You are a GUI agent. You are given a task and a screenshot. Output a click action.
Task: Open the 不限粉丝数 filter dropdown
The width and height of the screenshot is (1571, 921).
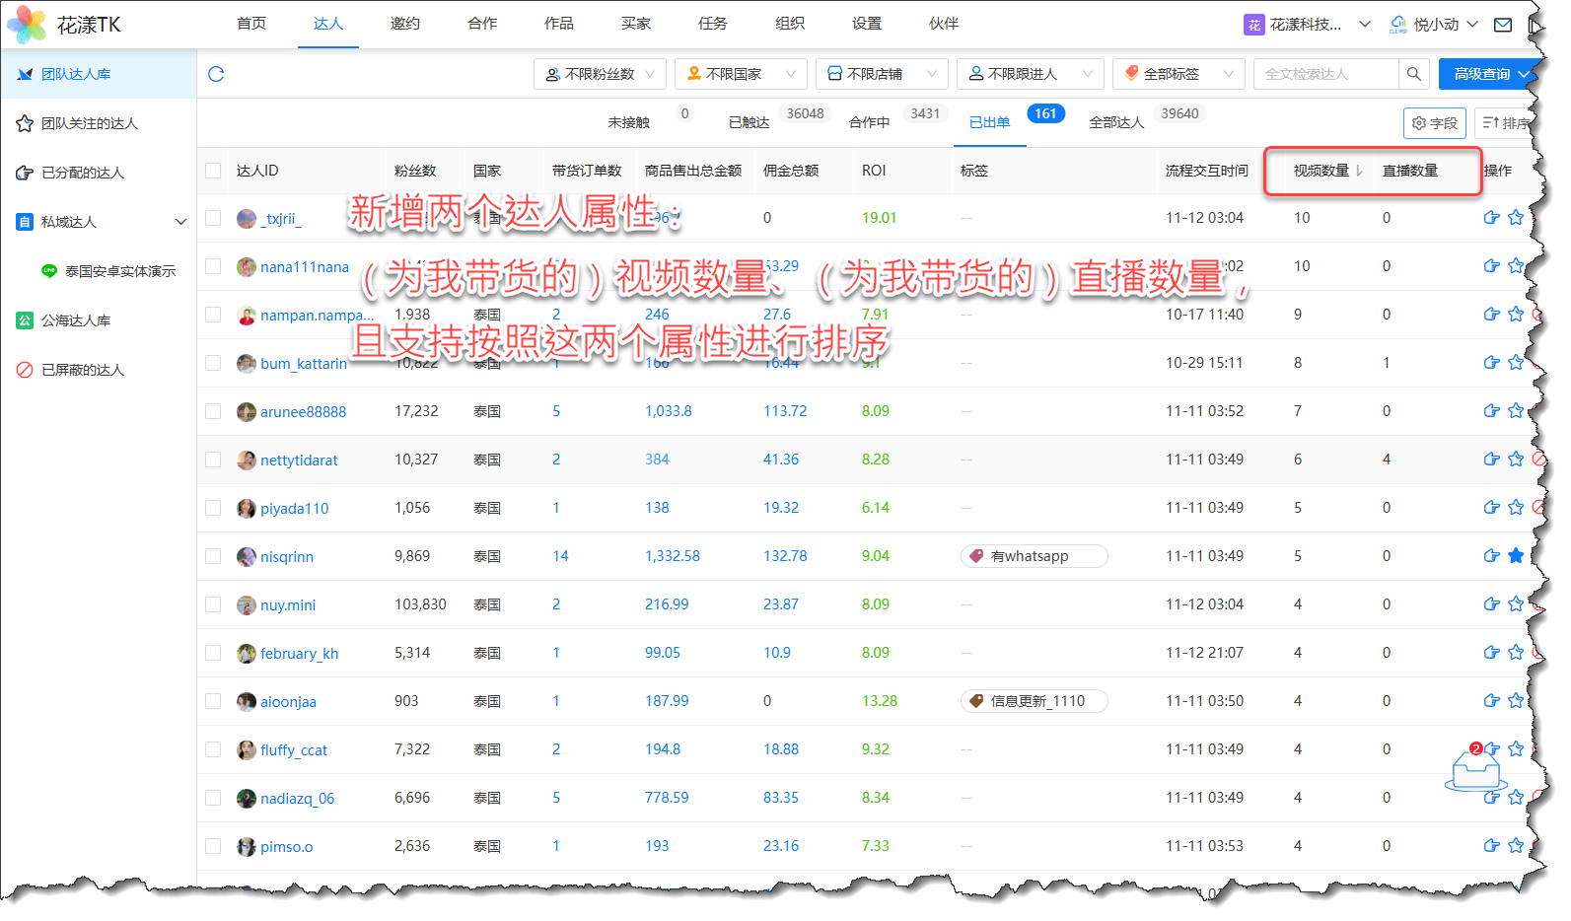(x=600, y=74)
